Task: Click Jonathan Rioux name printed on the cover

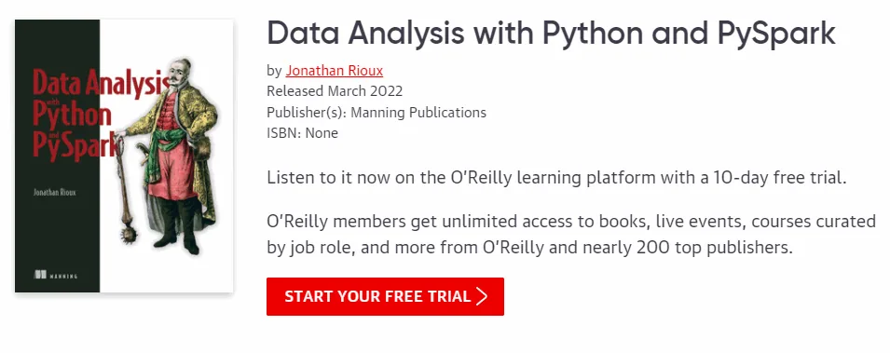Action: pos(54,192)
